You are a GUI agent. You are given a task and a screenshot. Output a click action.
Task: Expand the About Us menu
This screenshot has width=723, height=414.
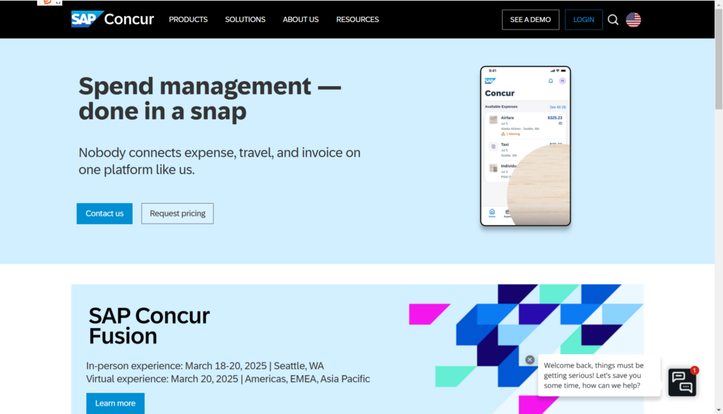point(301,20)
